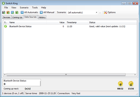
Task: Open the Help menu
Action: pyautogui.click(x=44, y=8)
